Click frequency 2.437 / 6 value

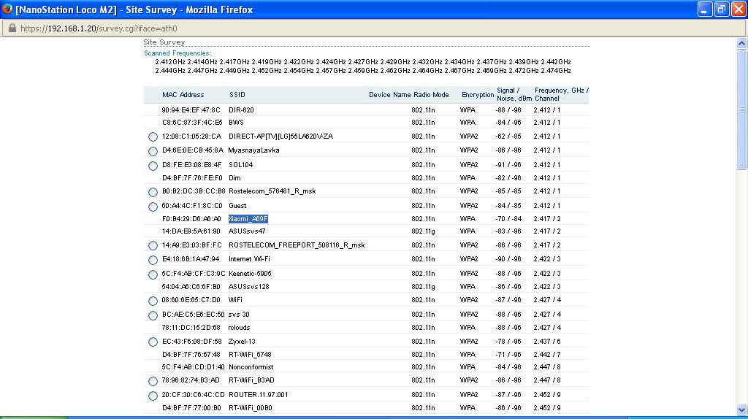547,342
